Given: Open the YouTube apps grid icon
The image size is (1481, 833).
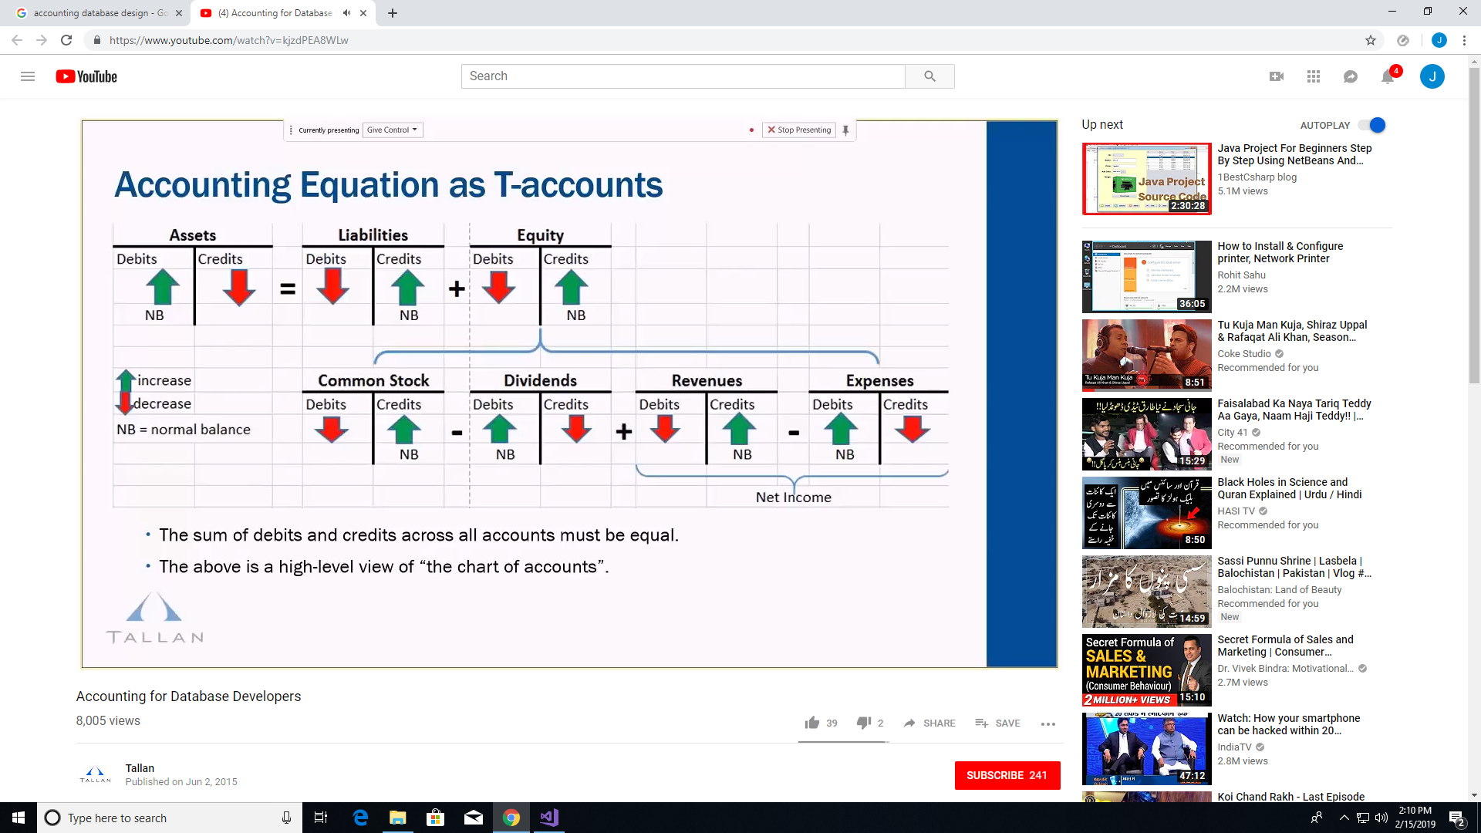Looking at the screenshot, I should [x=1314, y=76].
